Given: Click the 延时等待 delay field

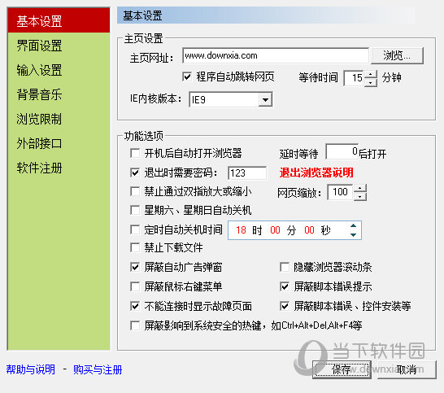Looking at the screenshot, I should pos(342,151).
